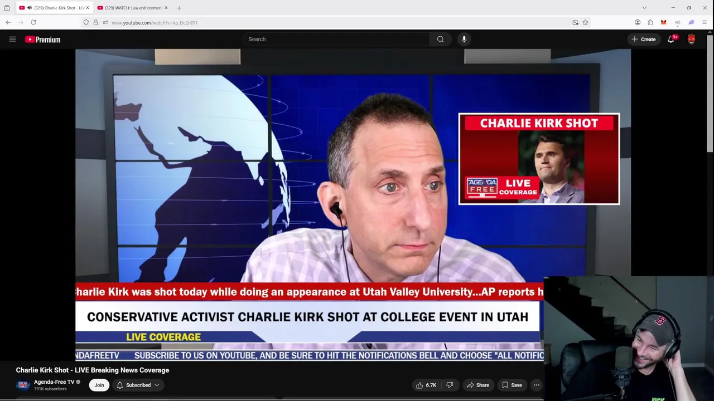The height and width of the screenshot is (401, 714).
Task: Open the purple cloud extension
Action: pos(691,22)
